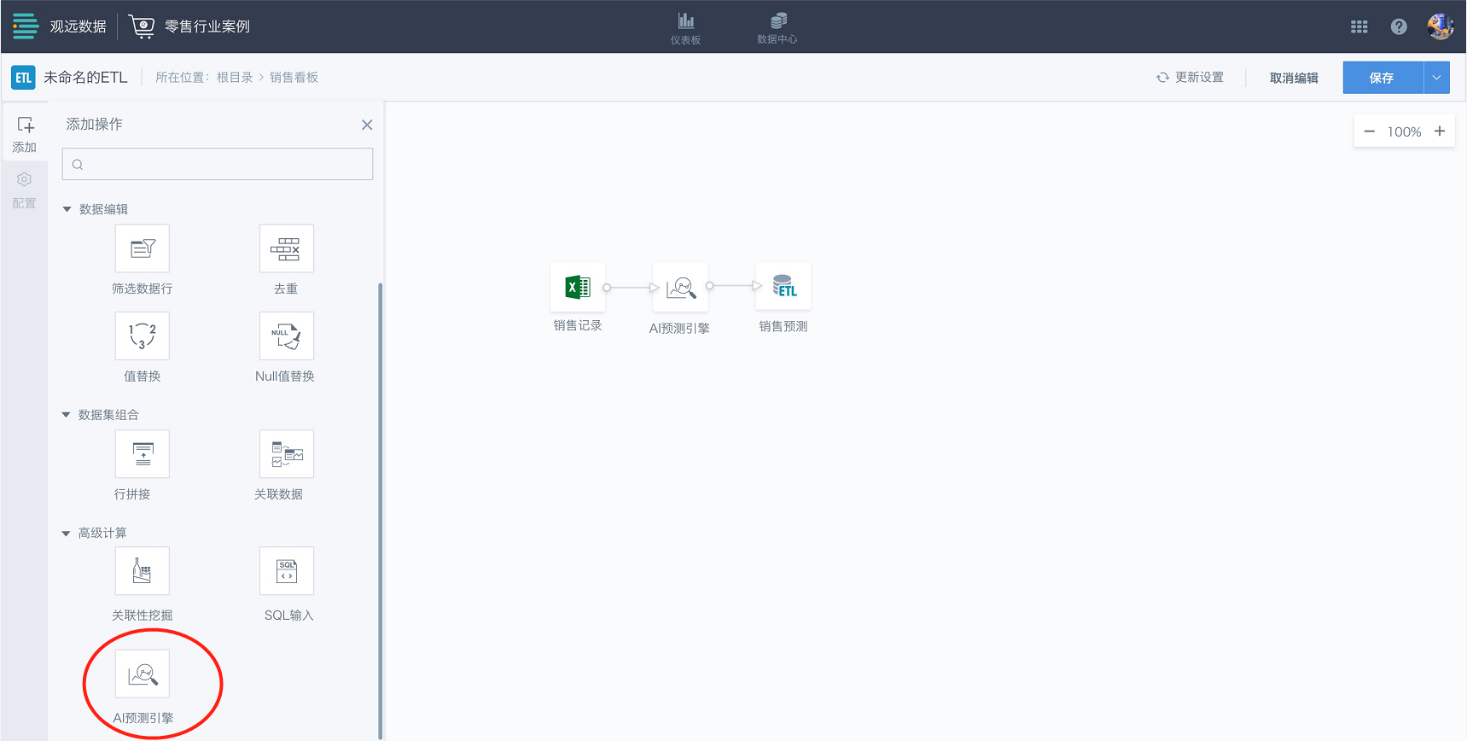Viewport: 1467px width, 741px height.
Task: Add the 去重 deduplicate operation
Action: pyautogui.click(x=287, y=248)
